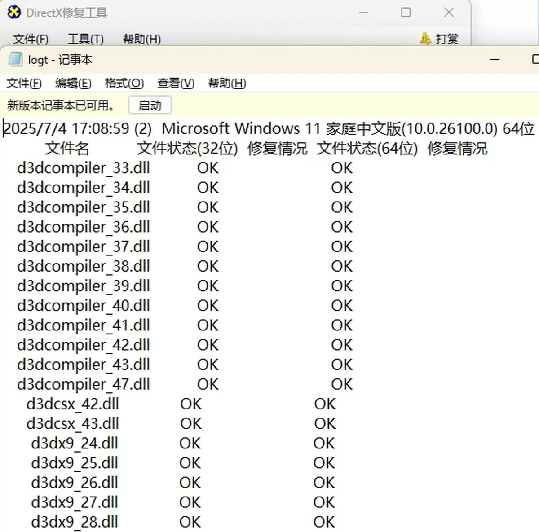The height and width of the screenshot is (532, 539).
Task: Minimize the DirectX repair tool window
Action: pyautogui.click(x=364, y=13)
